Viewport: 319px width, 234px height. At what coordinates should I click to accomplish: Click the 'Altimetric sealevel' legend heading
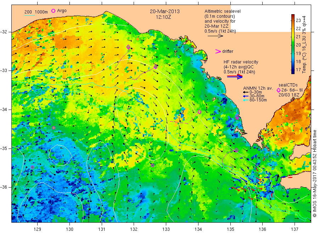(223, 11)
